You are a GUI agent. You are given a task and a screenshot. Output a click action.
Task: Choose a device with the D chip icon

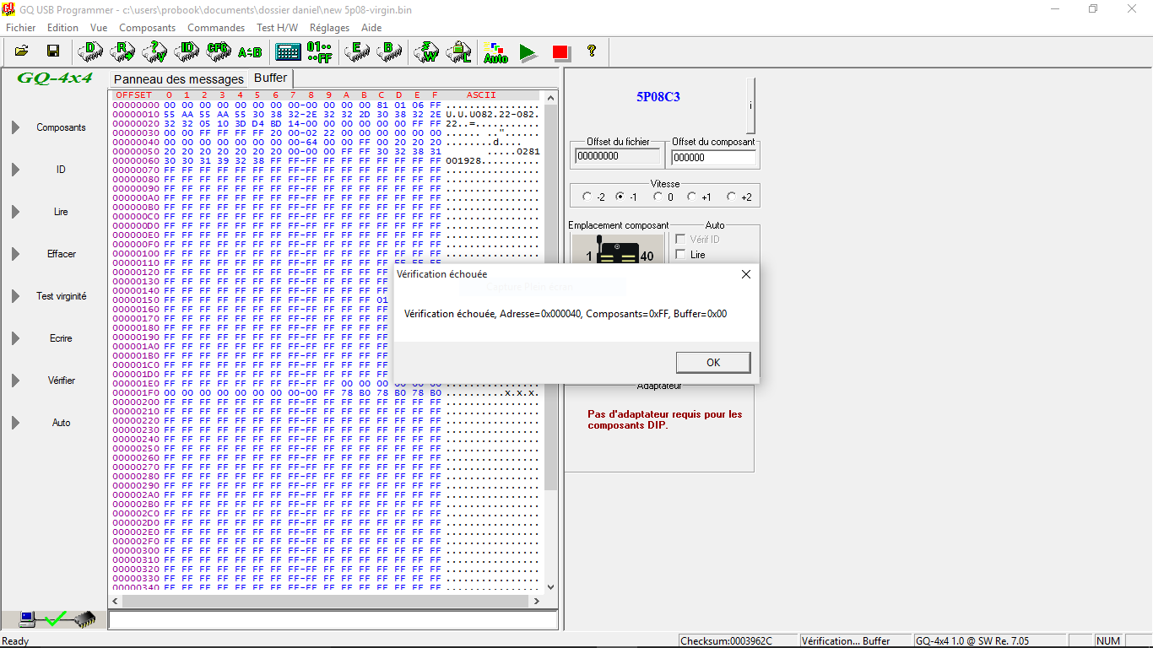point(90,51)
